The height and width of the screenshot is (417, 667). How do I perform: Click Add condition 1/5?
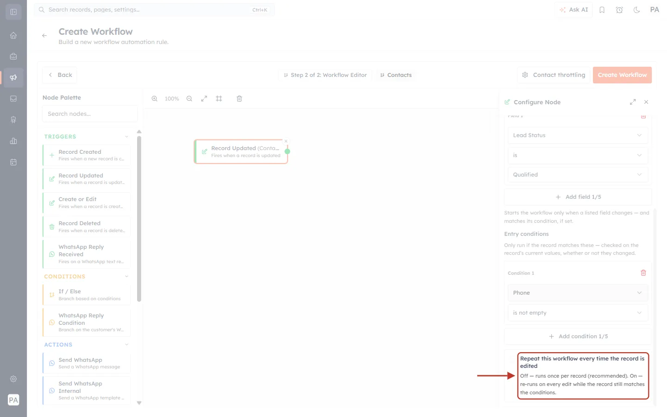pyautogui.click(x=578, y=336)
